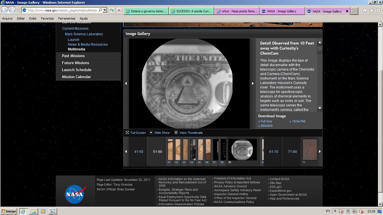Open the Exibir menu
383x215 pixels.
(33, 18)
